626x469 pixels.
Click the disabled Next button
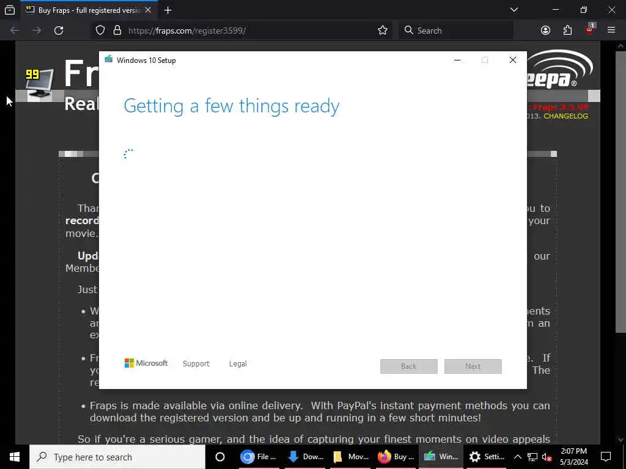point(473,366)
